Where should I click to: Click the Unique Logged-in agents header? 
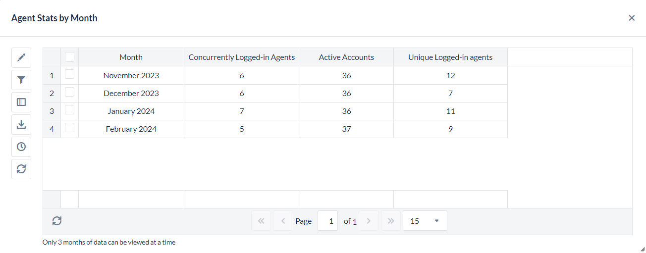click(x=450, y=57)
